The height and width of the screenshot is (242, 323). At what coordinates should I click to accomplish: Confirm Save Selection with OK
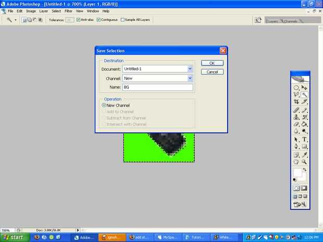(212, 63)
